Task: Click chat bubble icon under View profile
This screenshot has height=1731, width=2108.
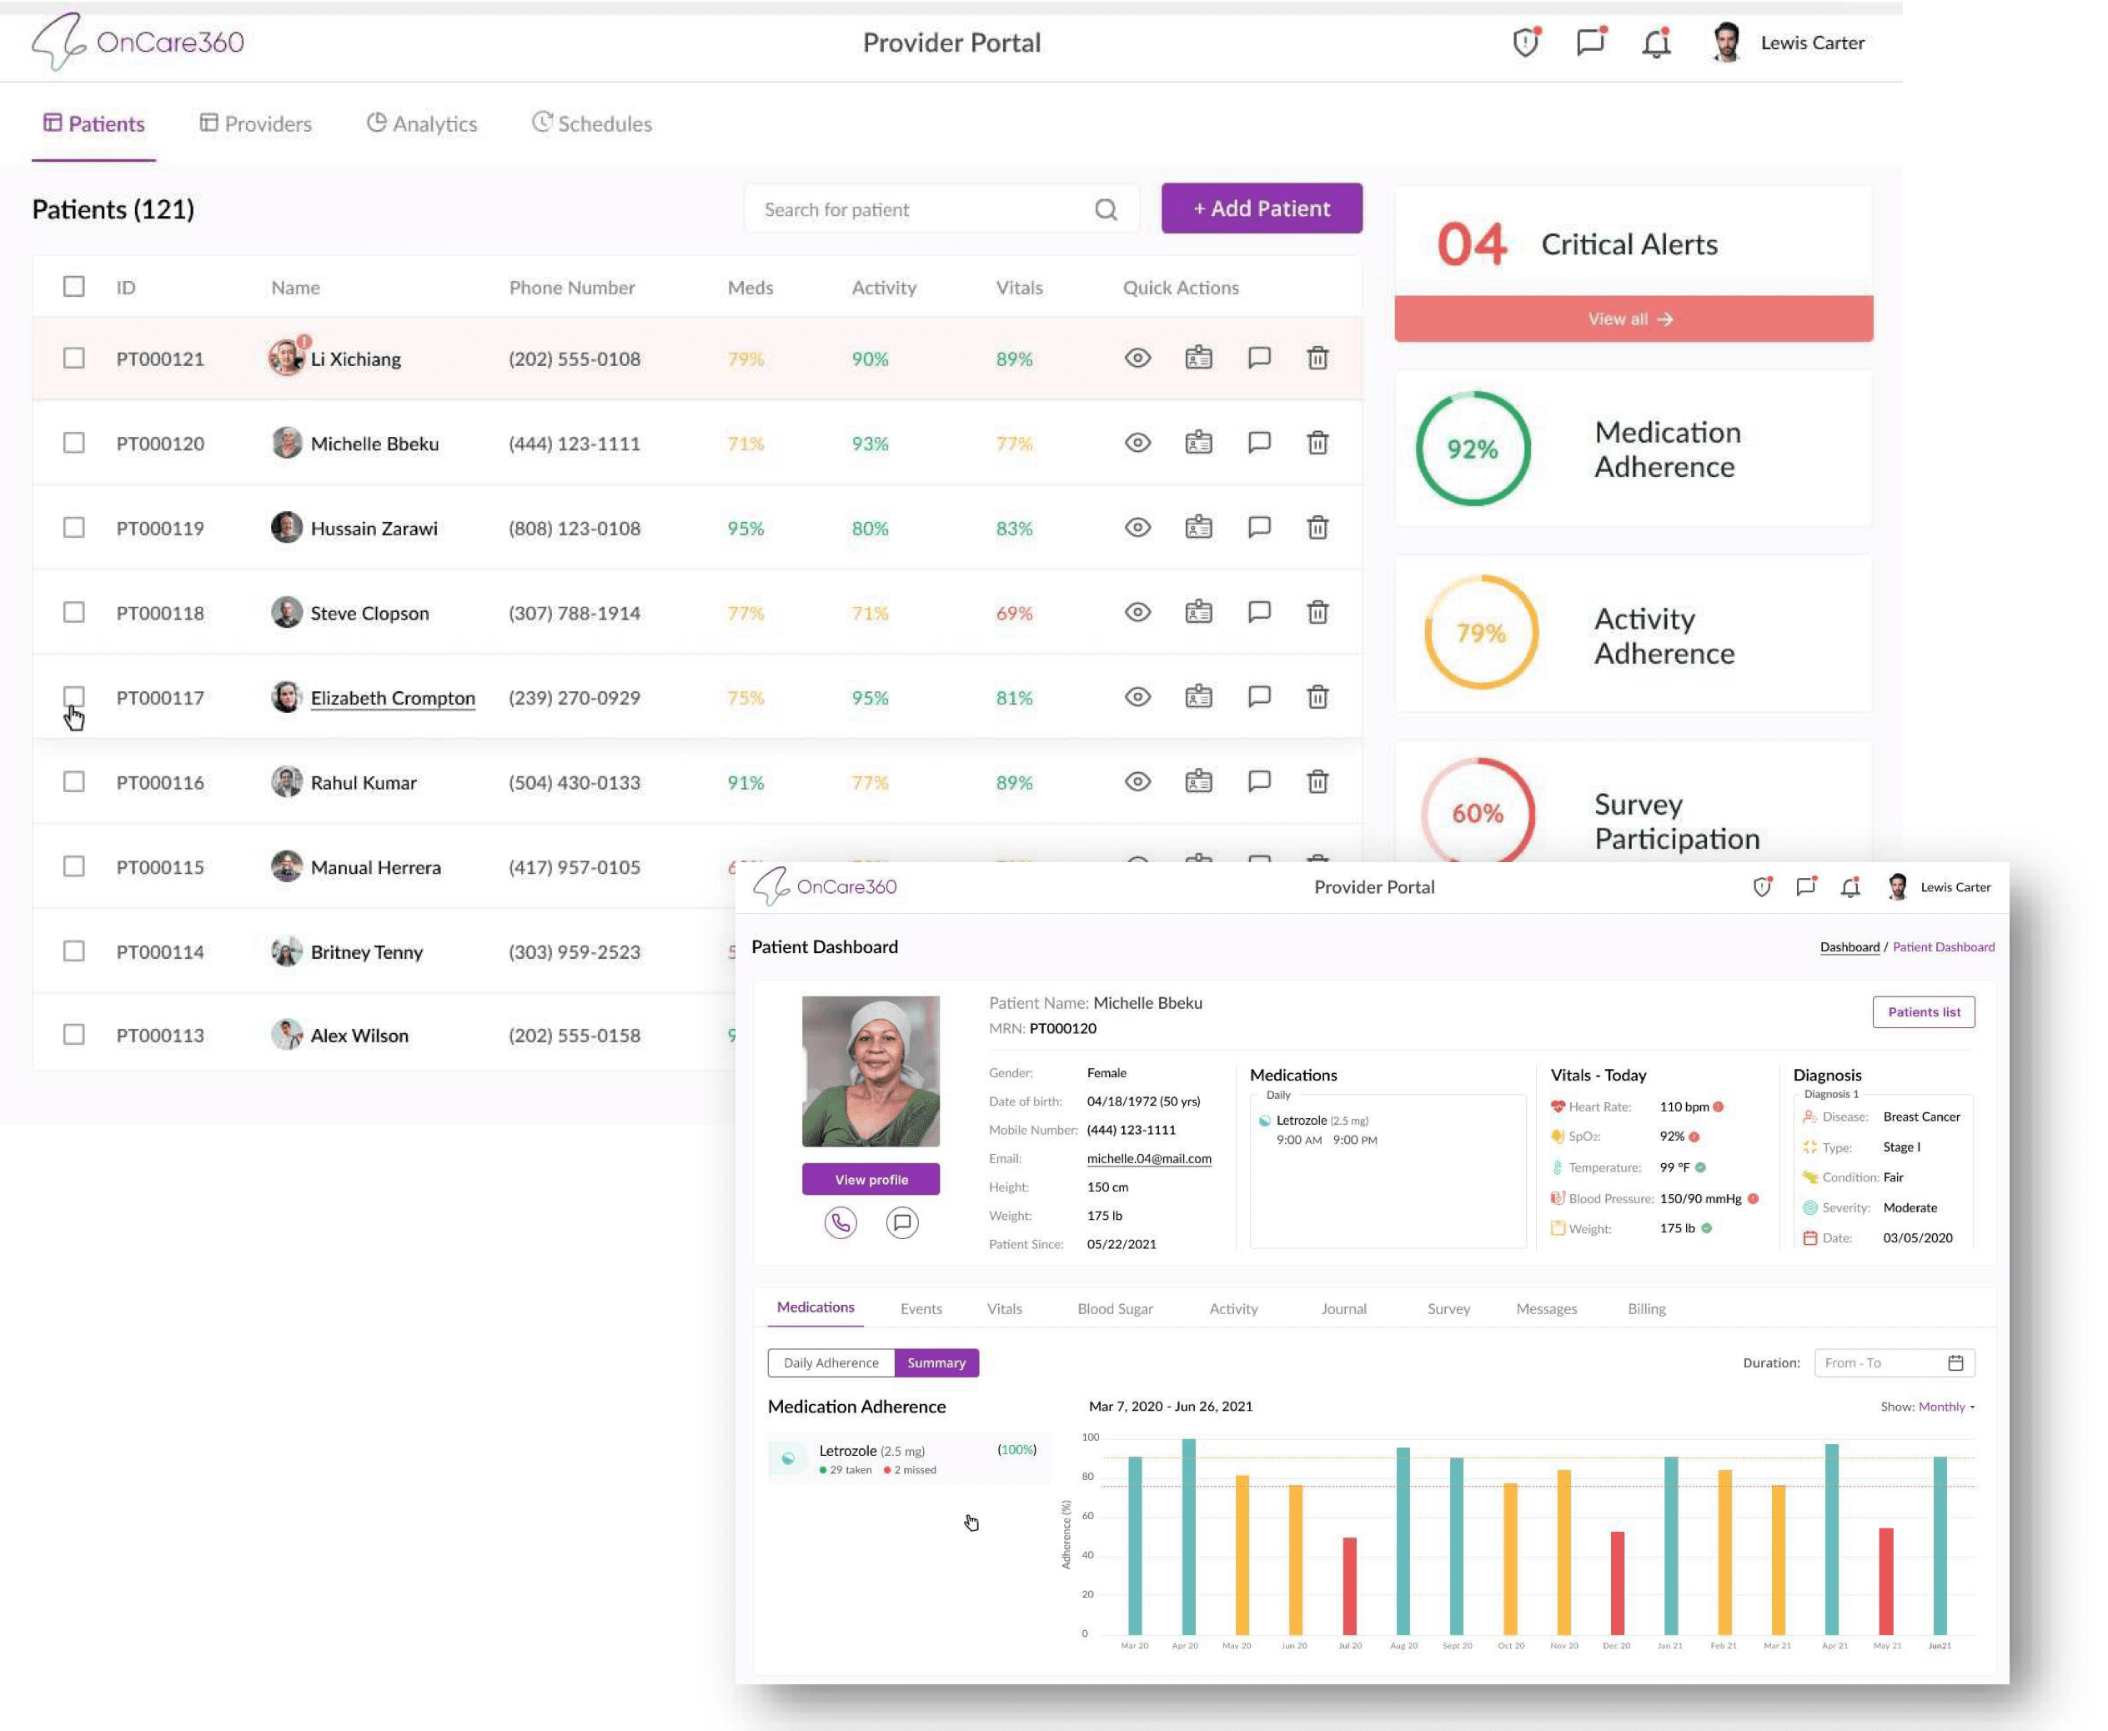Action: pyautogui.click(x=902, y=1222)
